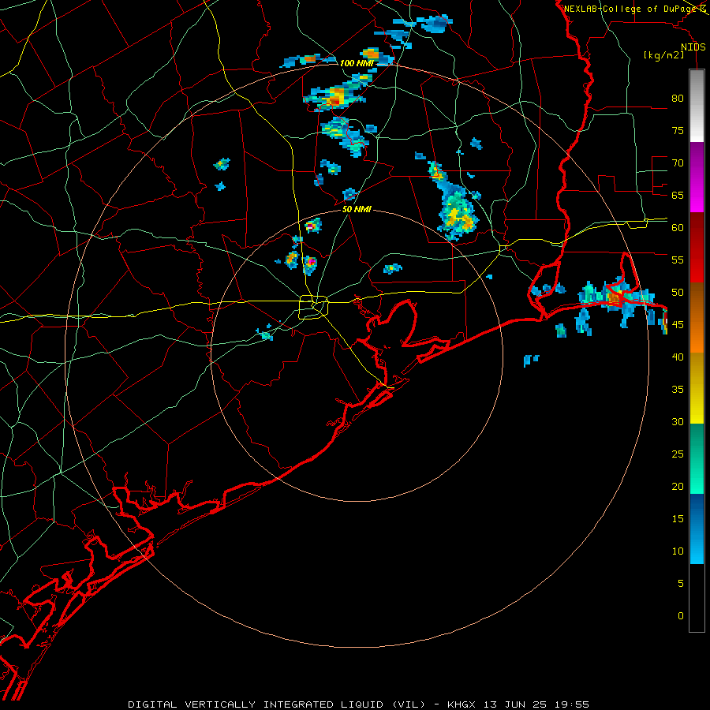This screenshot has width=710, height=710.
Task: Click the '10' value on the VIL scale
Action: pyautogui.click(x=678, y=551)
